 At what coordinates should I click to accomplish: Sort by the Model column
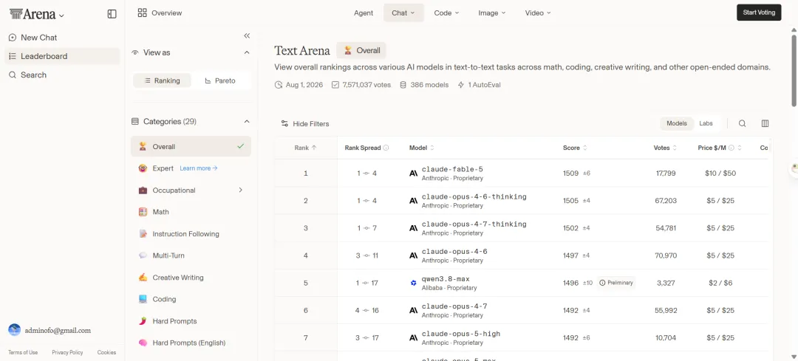422,148
